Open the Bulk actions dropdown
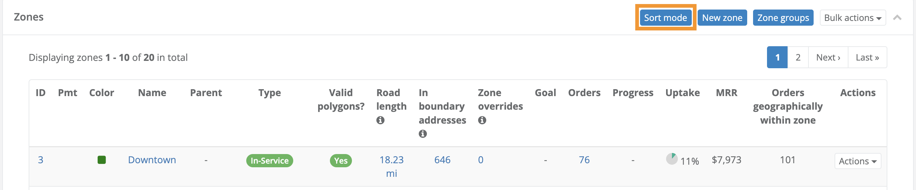This screenshot has width=916, height=190. point(853,18)
